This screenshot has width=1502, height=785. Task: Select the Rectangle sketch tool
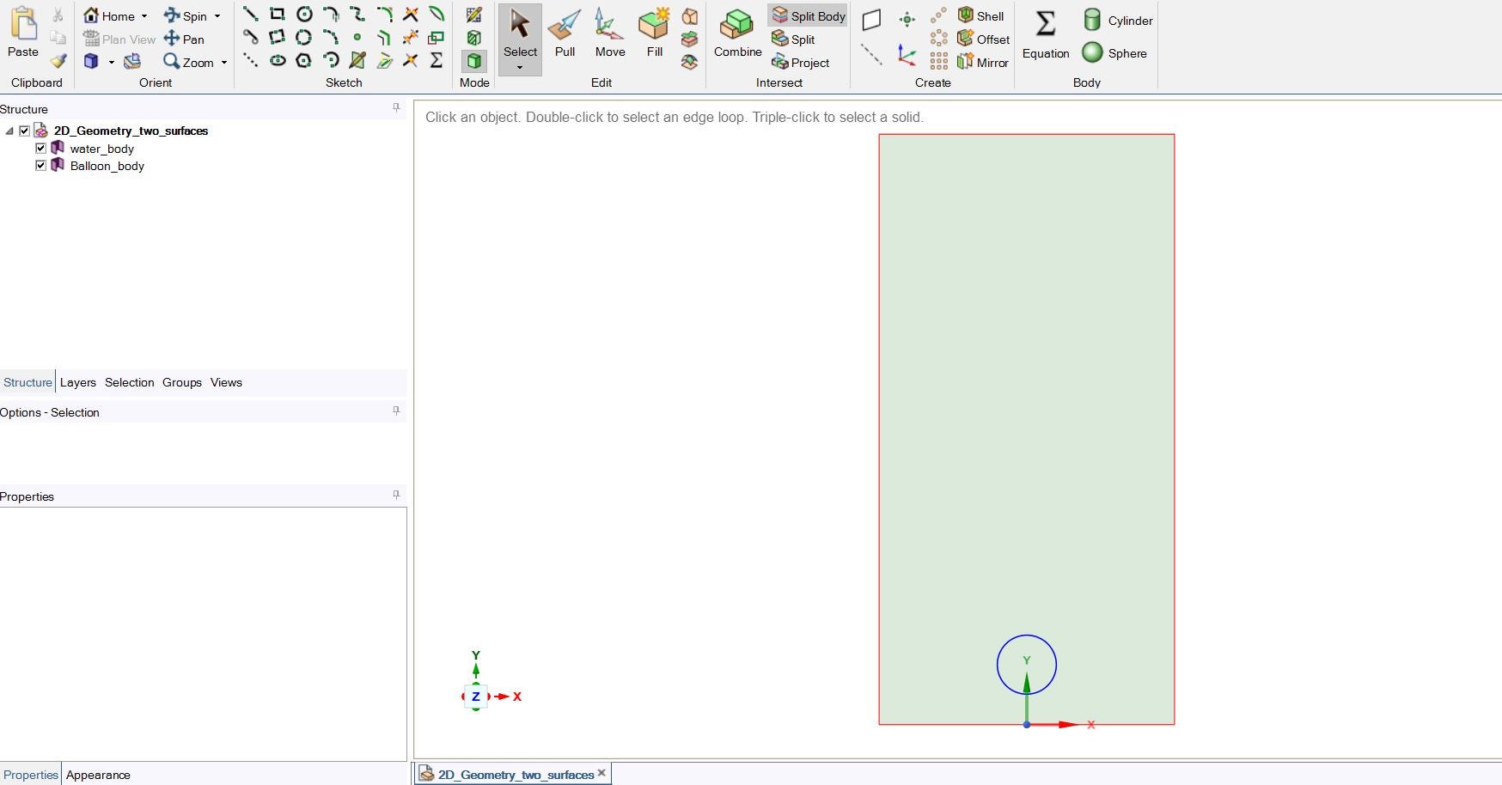(x=277, y=14)
